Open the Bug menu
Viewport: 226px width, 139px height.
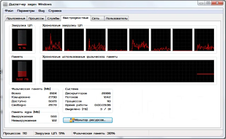[x=42, y=11]
